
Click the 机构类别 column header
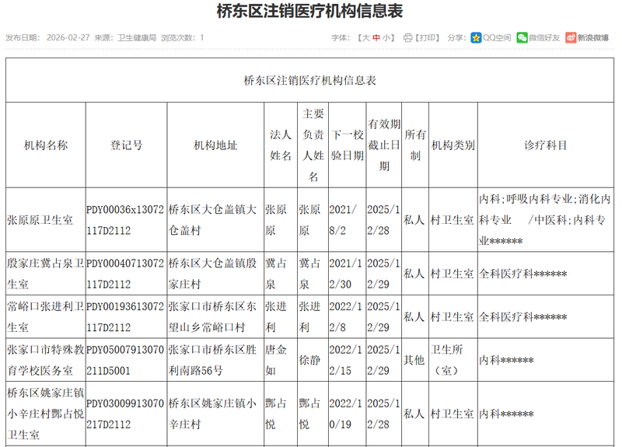pos(453,145)
